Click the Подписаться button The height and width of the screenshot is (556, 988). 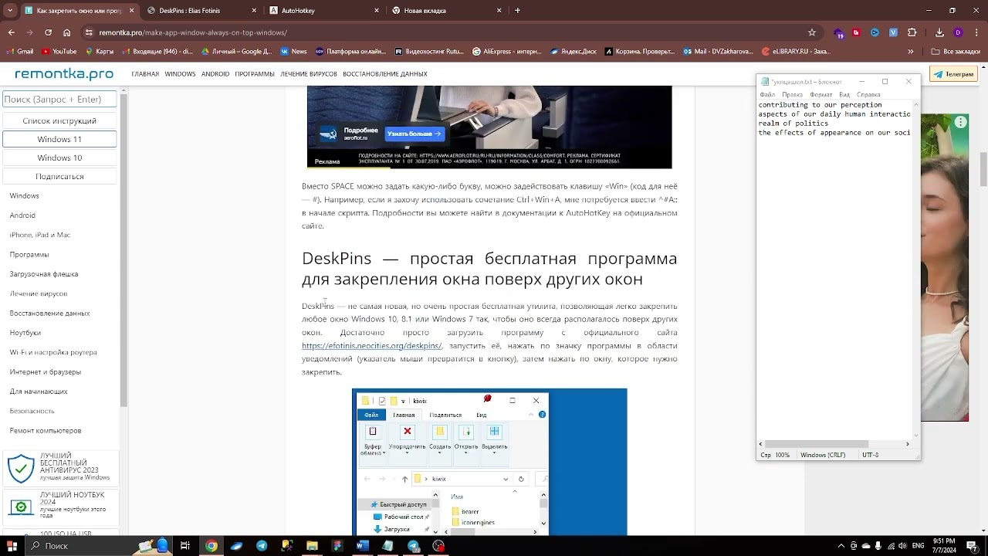tap(59, 176)
